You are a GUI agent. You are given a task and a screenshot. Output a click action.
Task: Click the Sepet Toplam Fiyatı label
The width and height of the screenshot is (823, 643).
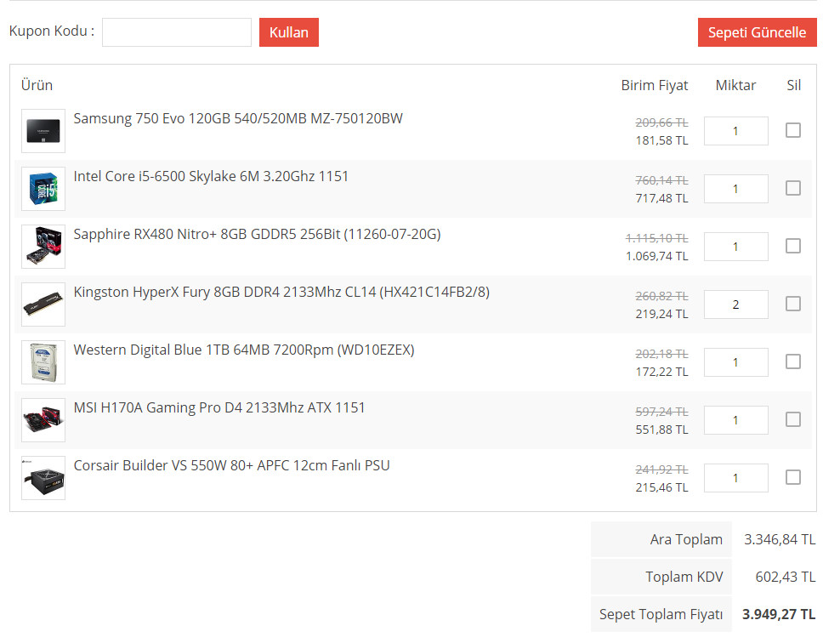(x=661, y=614)
